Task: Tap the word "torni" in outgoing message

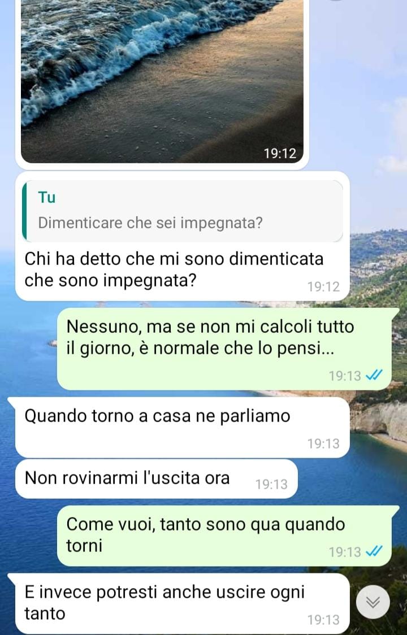Action: (x=84, y=546)
